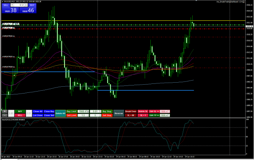Click the Edit TP >> button

(x=154, y=115)
